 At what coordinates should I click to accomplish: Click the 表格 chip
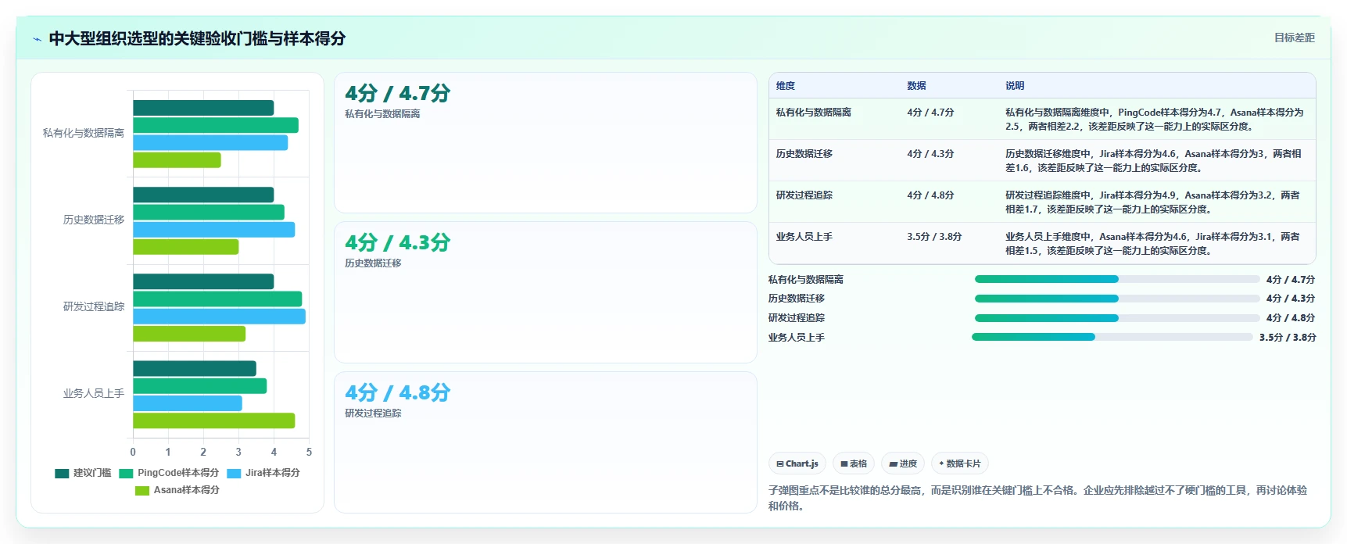point(854,463)
